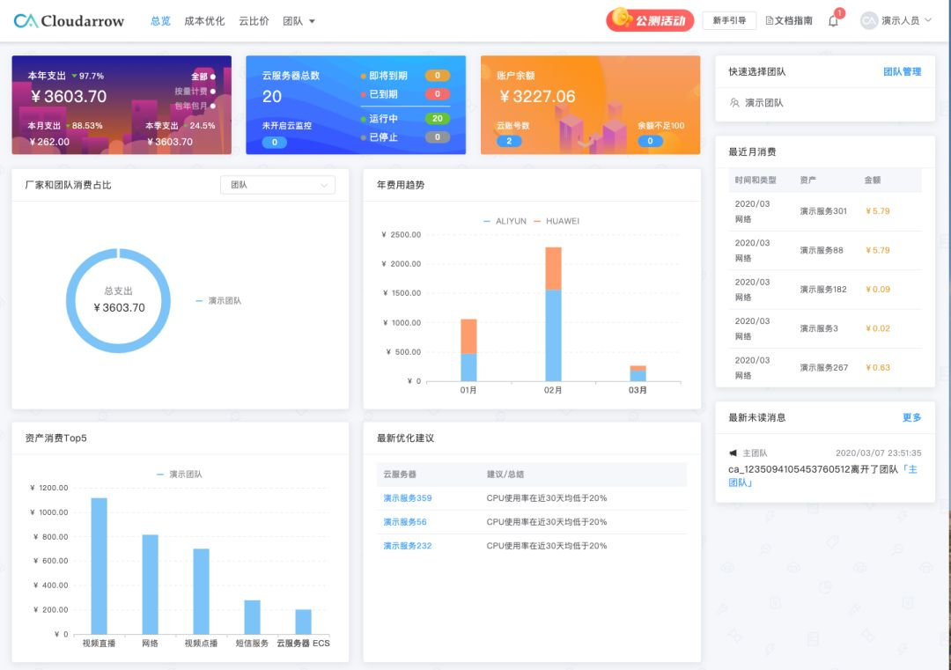Viewport: 951px width, 670px height.
Task: Select the 全部 radio dot
Action: coord(213,77)
